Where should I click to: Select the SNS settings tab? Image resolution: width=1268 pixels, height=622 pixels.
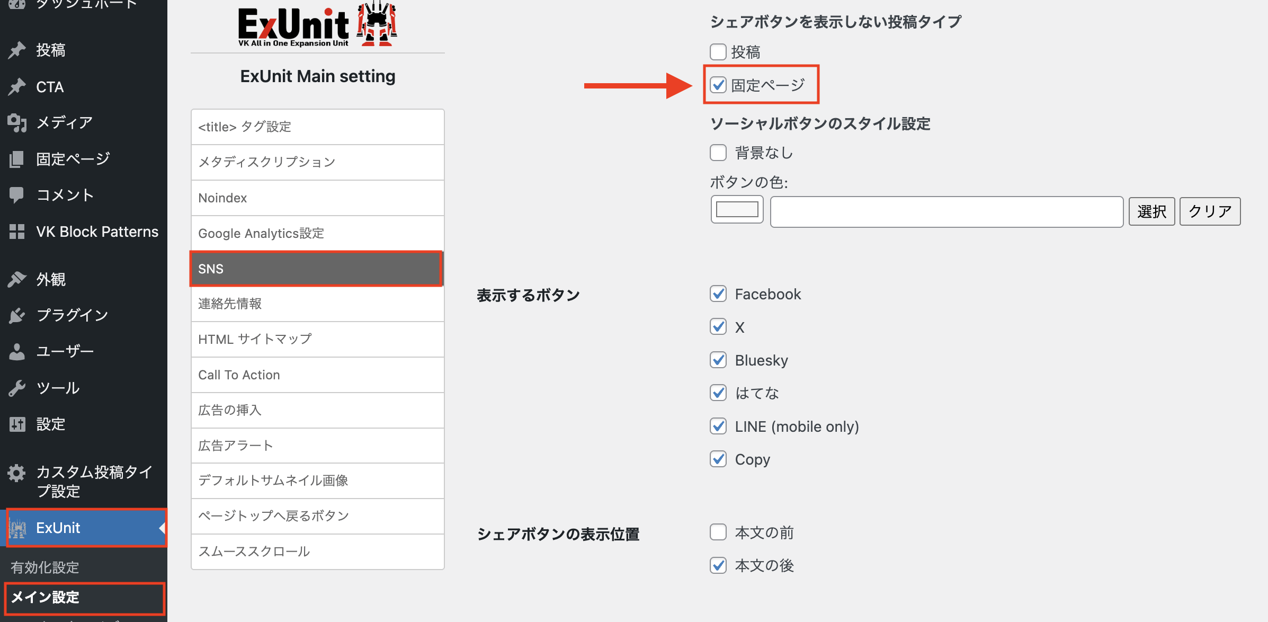[x=316, y=269]
